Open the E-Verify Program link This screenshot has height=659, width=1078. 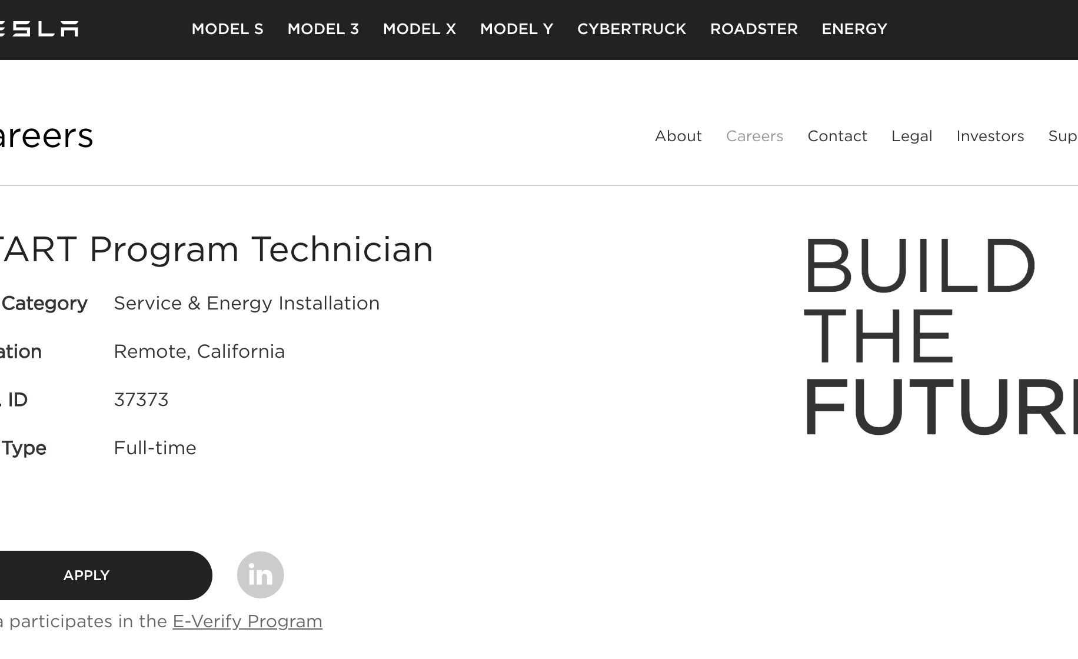pos(247,621)
